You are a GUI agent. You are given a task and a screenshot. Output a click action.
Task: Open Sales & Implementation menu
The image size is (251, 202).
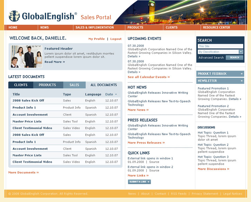[x=94, y=28]
